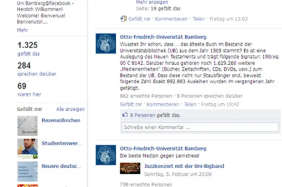282x187 pixels.
Task: Like the library post via Gefällt mir
Action: tap(131, 104)
